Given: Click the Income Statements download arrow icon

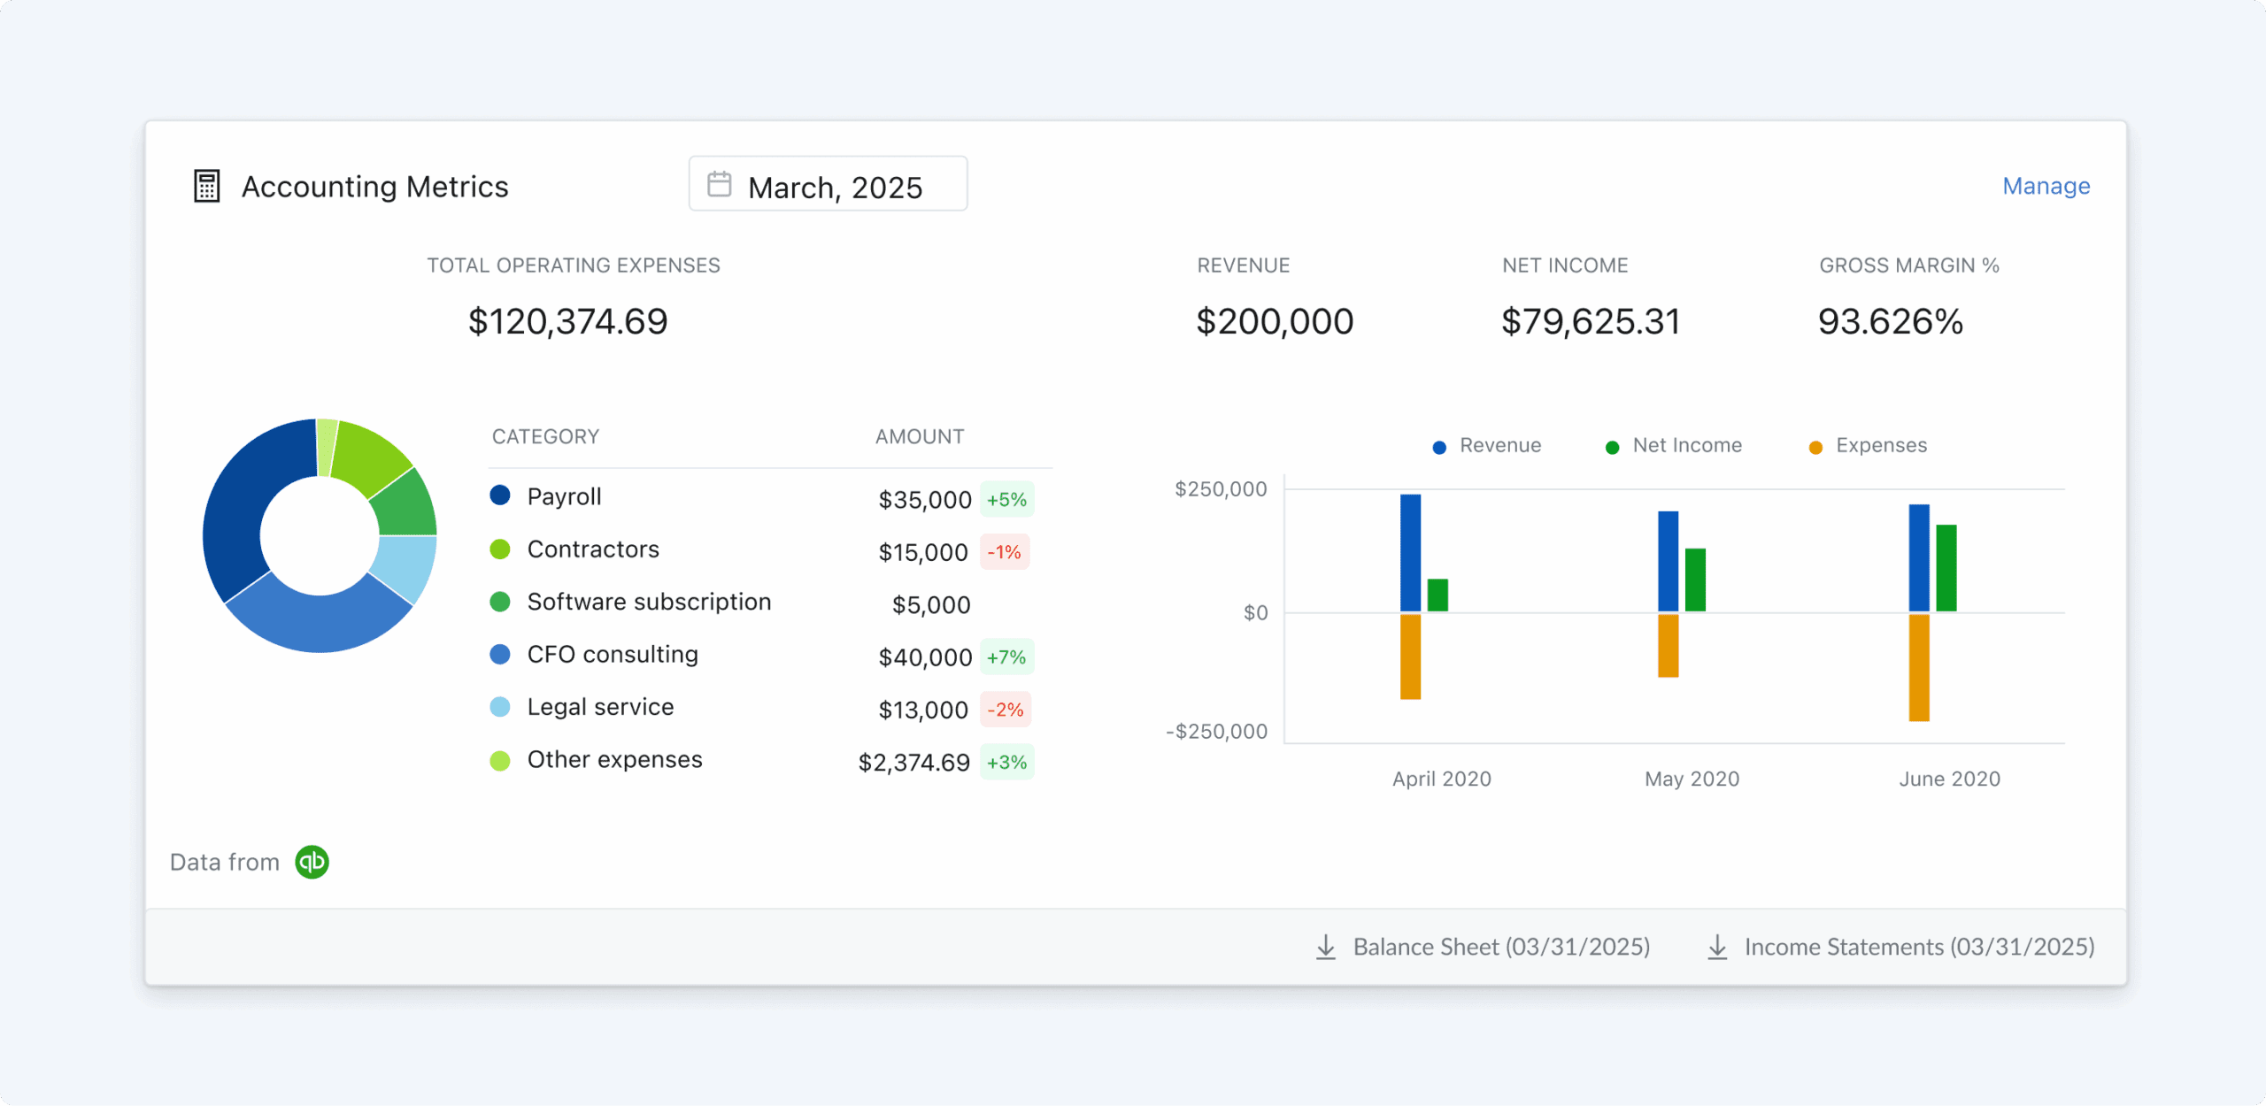Looking at the screenshot, I should pos(1716,947).
